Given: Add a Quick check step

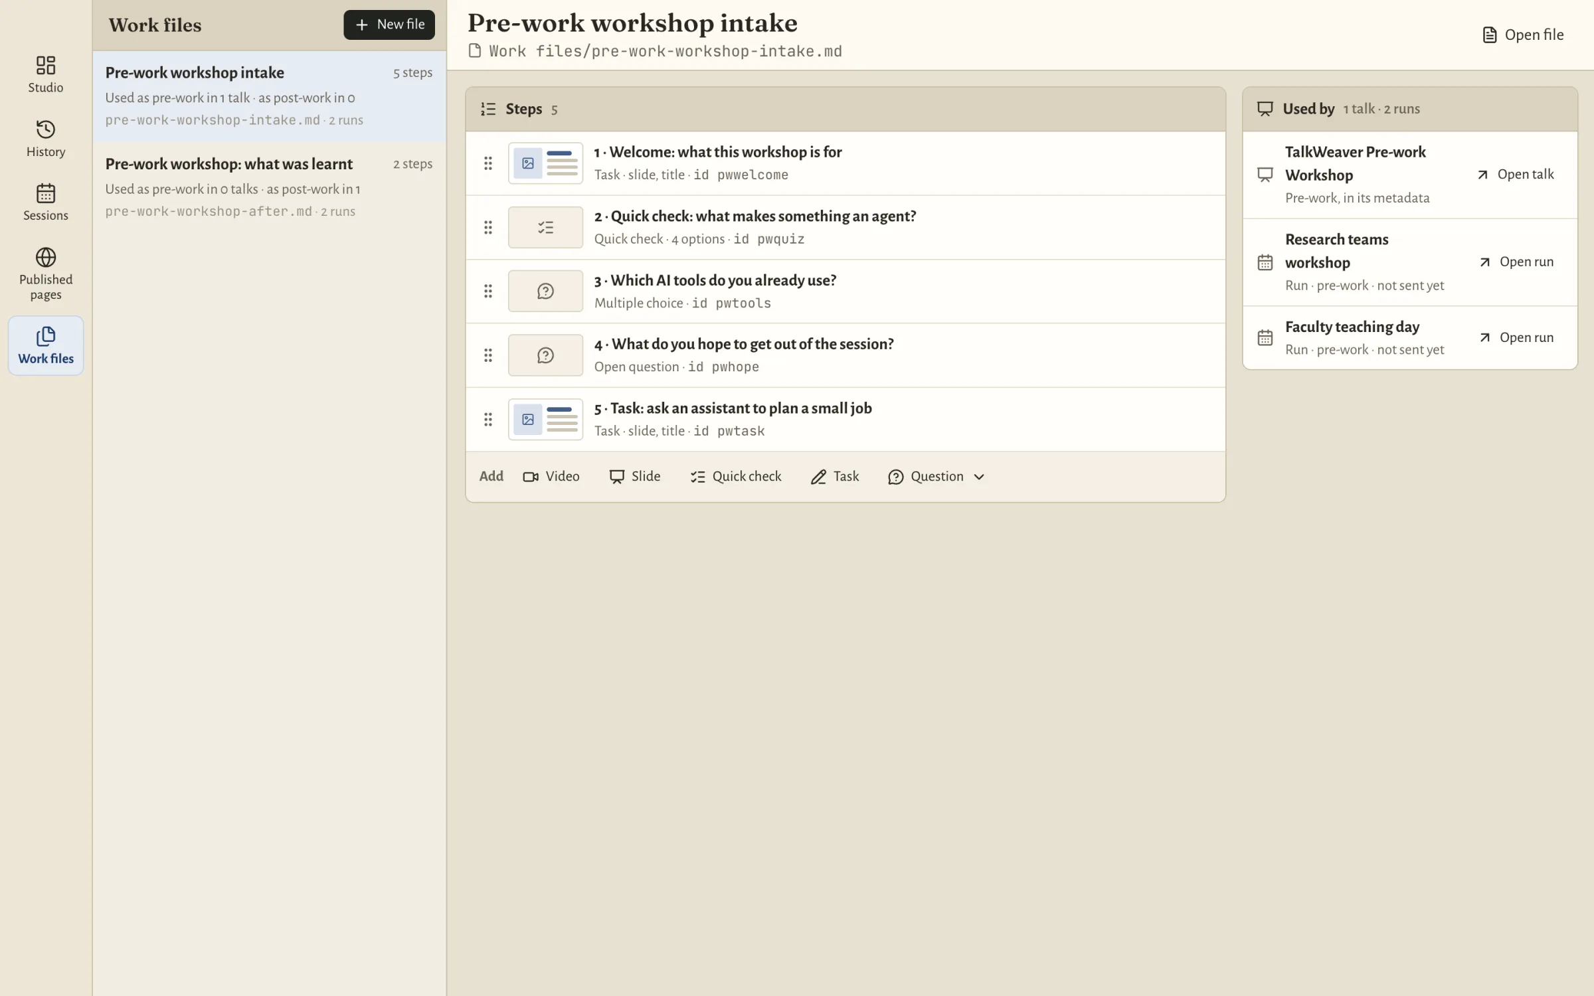Looking at the screenshot, I should click(736, 477).
